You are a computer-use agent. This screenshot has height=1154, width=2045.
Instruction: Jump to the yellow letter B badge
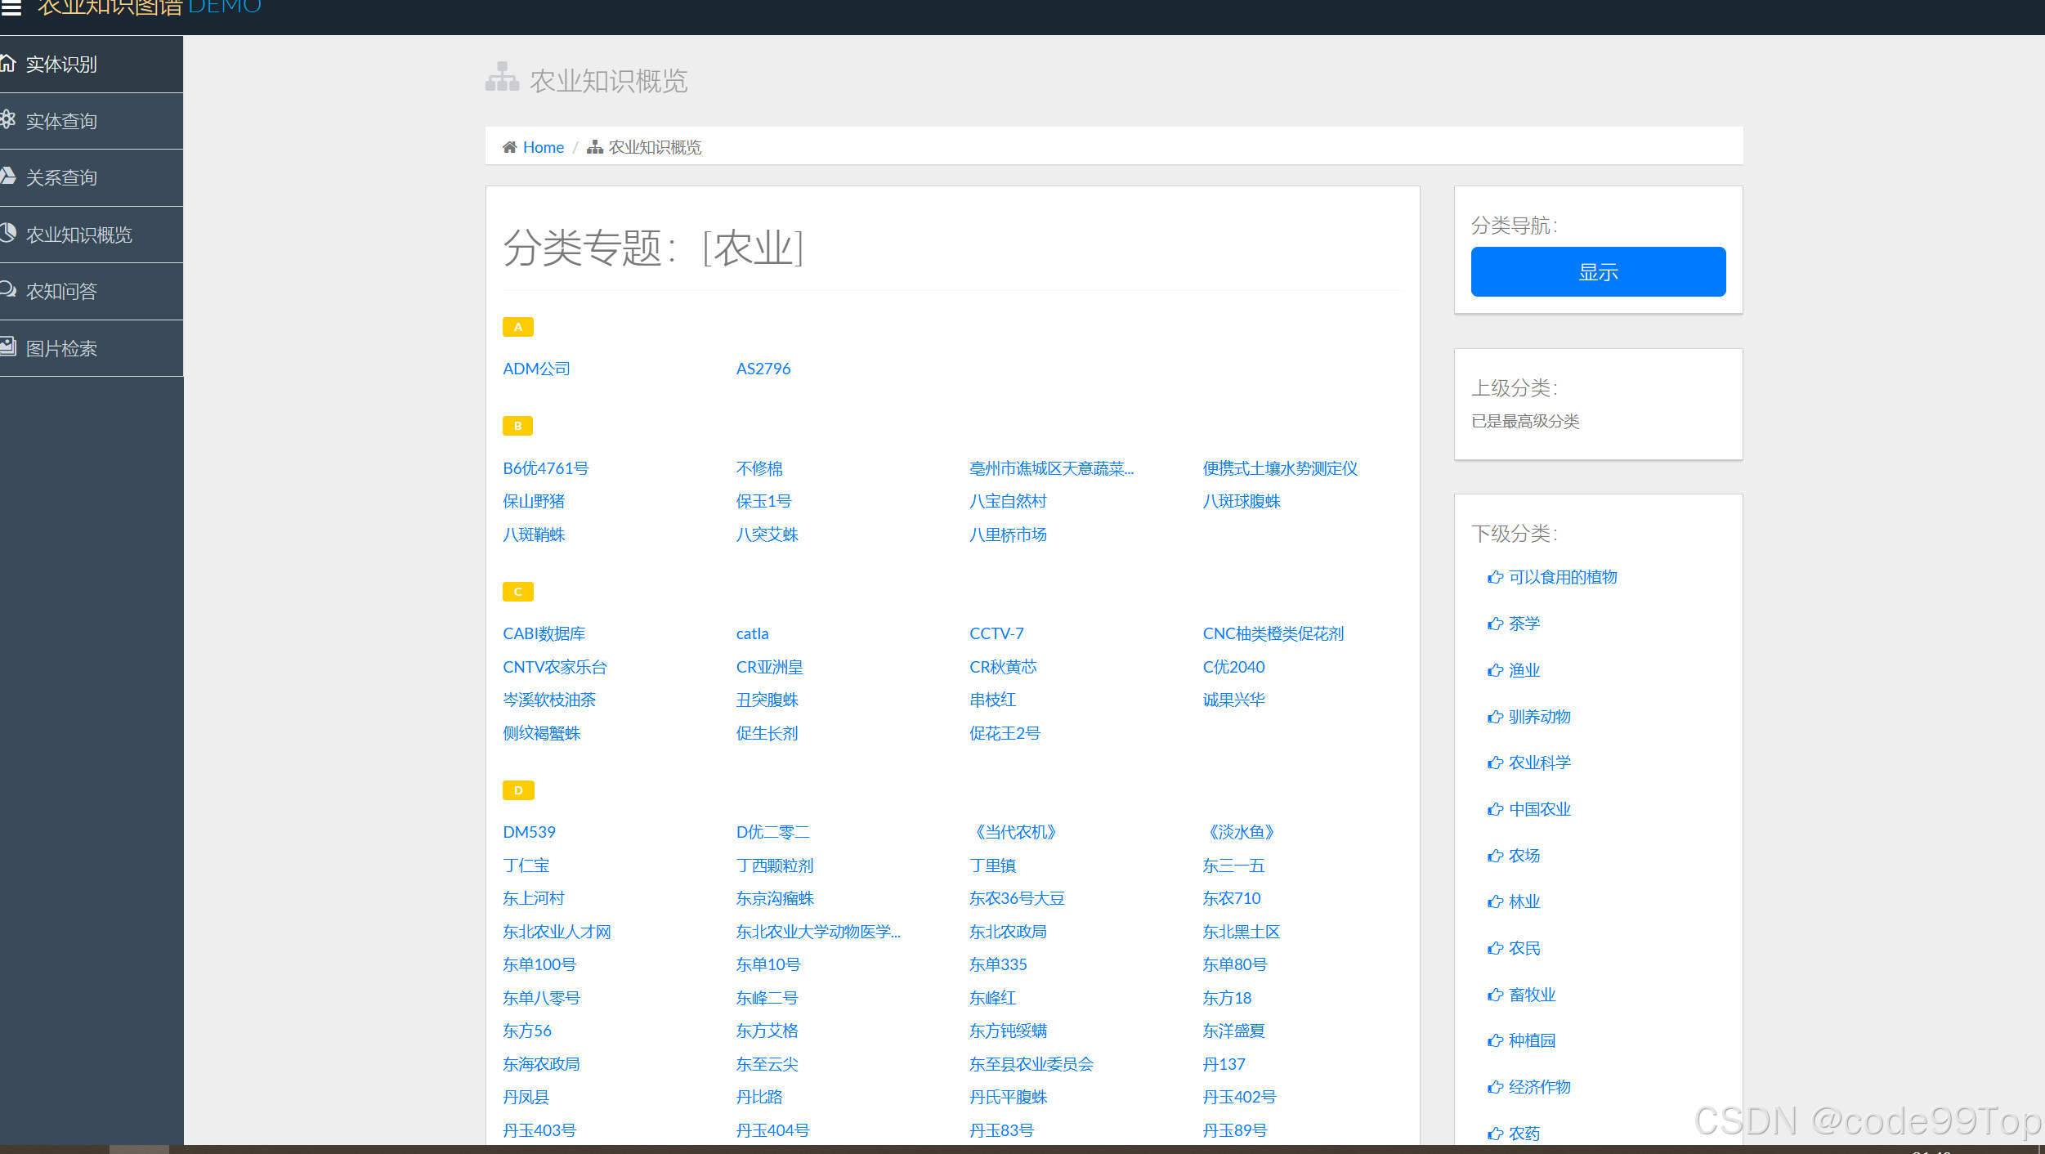tap(517, 426)
